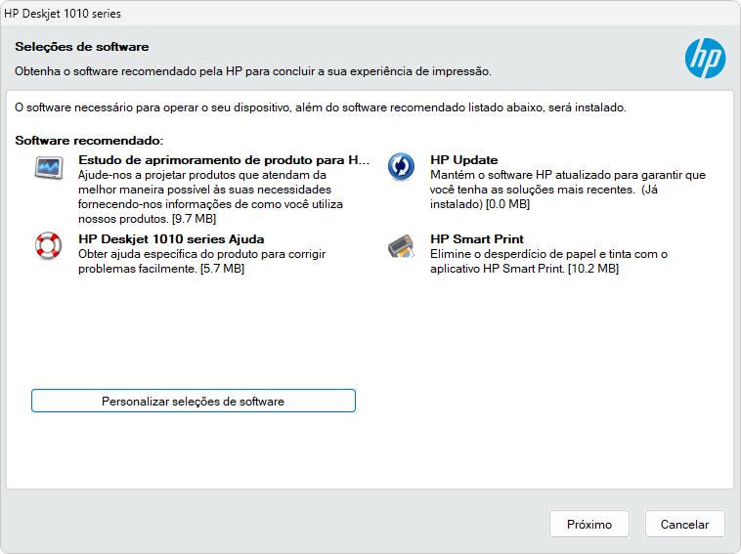Select the 'HP Smart Print' title text
This screenshot has width=741, height=554.
(476, 239)
